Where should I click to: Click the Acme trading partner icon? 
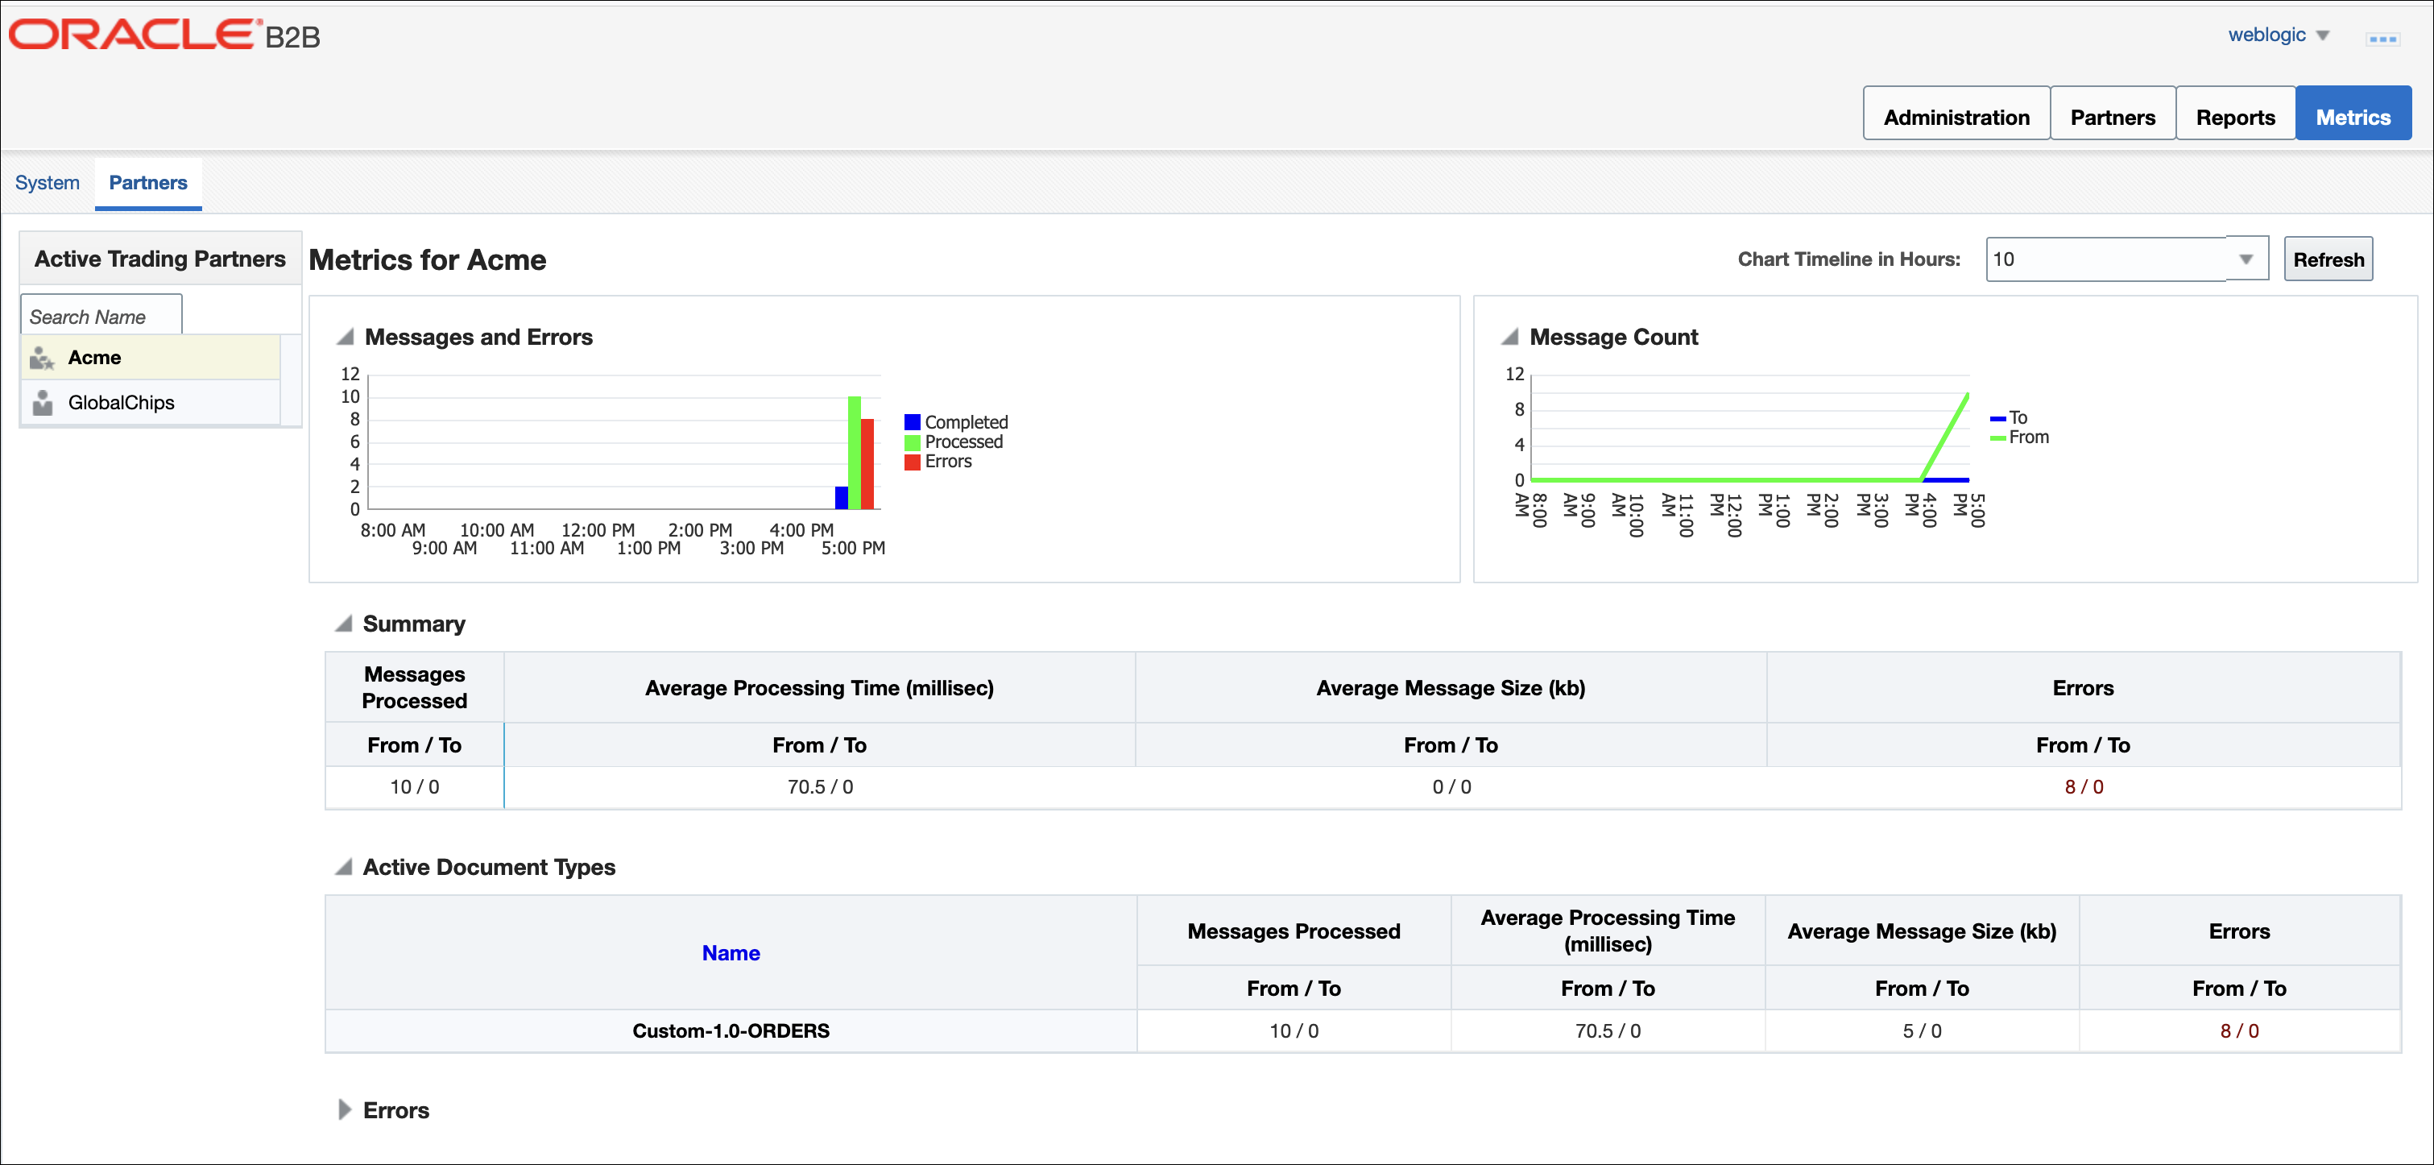42,358
